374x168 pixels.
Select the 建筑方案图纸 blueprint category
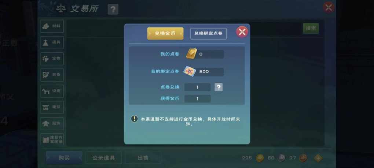click(52, 139)
